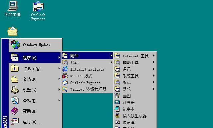Open the 娱乐 submenu label
The width and height of the screenshot is (213, 128).
[126, 89]
